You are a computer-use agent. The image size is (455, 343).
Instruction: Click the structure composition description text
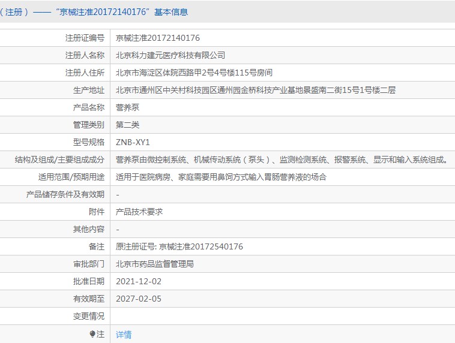coord(281,160)
